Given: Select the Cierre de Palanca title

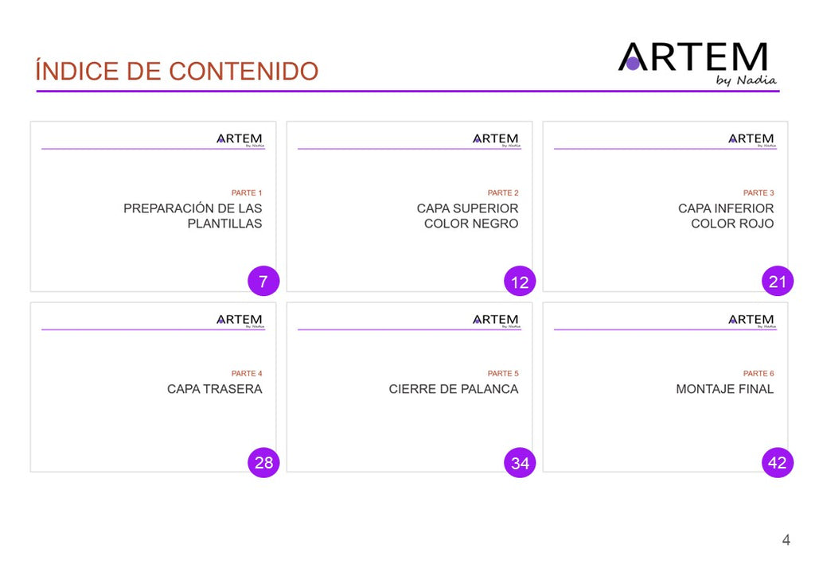Looking at the screenshot, I should click(453, 389).
